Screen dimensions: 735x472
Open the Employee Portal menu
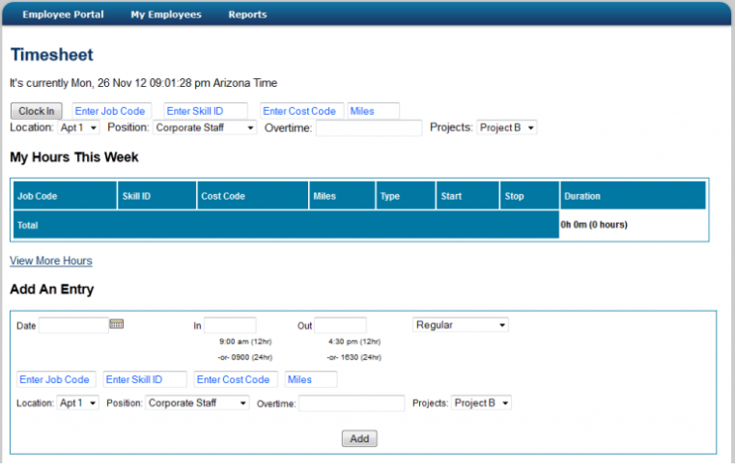pos(64,14)
